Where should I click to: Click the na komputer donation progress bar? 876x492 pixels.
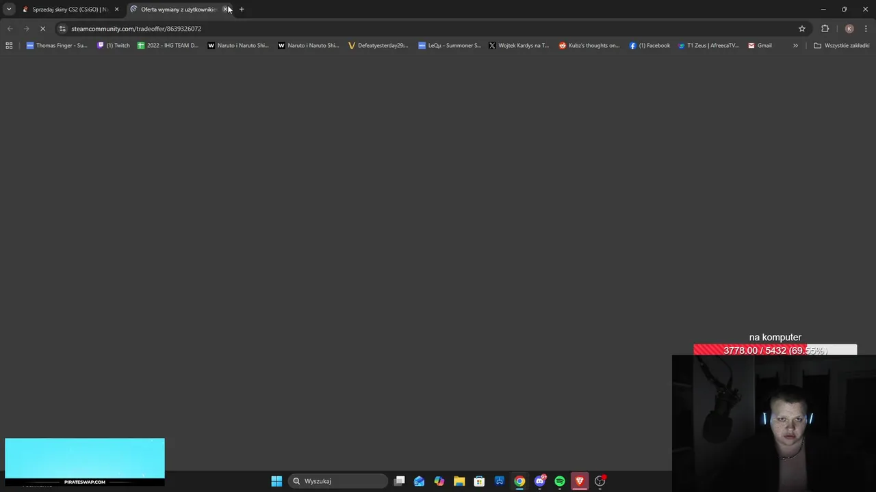coord(775,351)
